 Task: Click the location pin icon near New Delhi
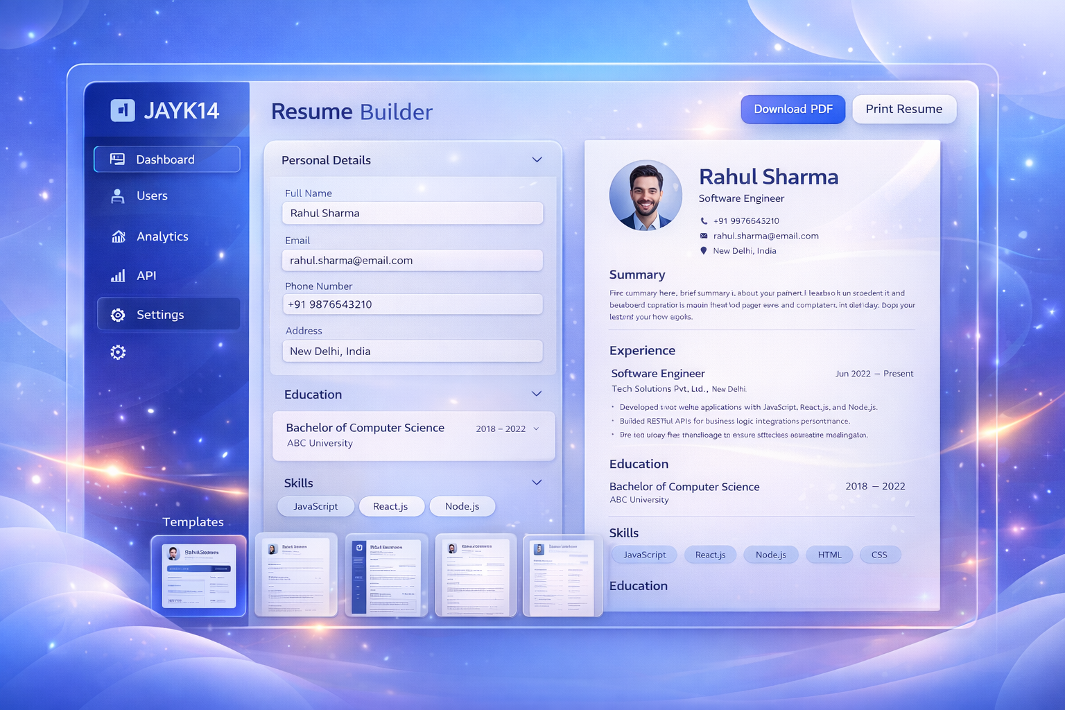702,250
